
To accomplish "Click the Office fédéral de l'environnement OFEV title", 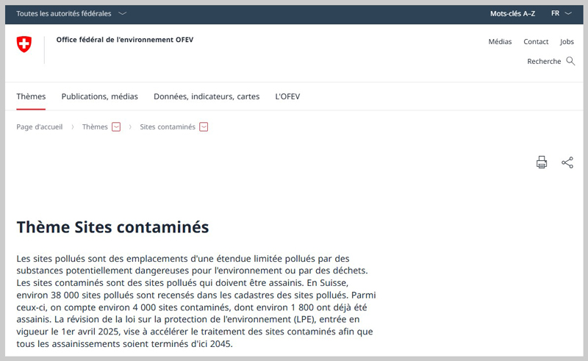I will (x=125, y=40).
